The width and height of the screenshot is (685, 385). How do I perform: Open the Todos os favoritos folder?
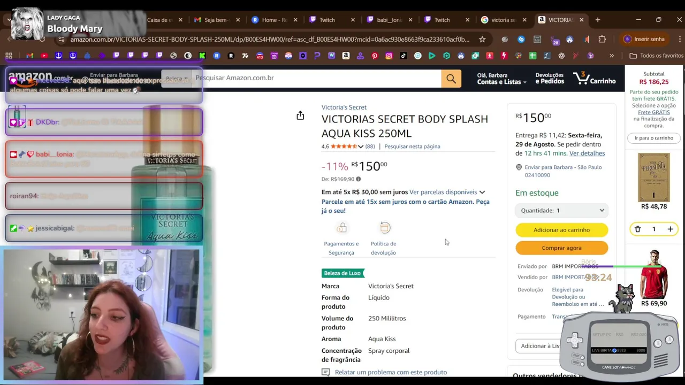point(657,56)
